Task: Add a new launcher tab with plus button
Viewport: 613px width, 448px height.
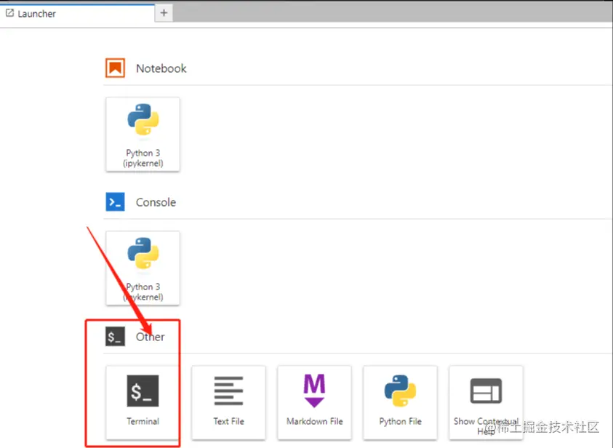Action: point(164,13)
